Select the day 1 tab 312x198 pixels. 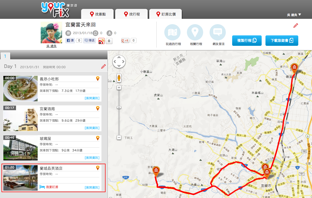5,55
